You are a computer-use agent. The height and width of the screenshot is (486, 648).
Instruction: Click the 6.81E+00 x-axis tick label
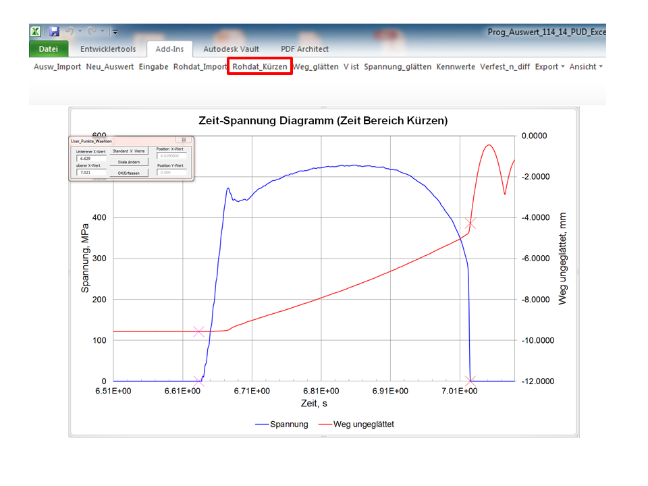pyautogui.click(x=321, y=391)
